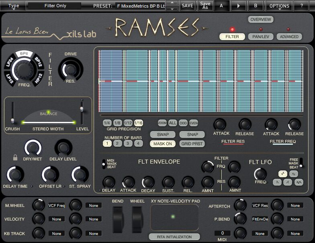Screen dimensions: 315x243
Task: Click the SAVE button
Action: coord(187,6)
